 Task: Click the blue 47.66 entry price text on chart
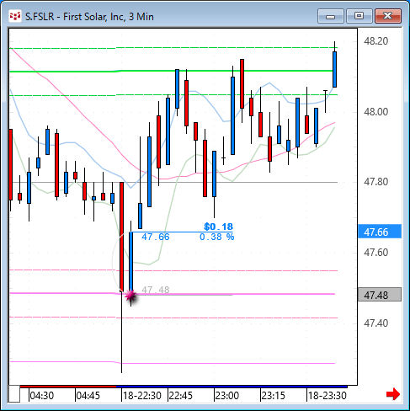click(x=156, y=237)
